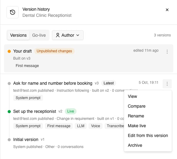Open Set up the receptionist version

[34, 111]
